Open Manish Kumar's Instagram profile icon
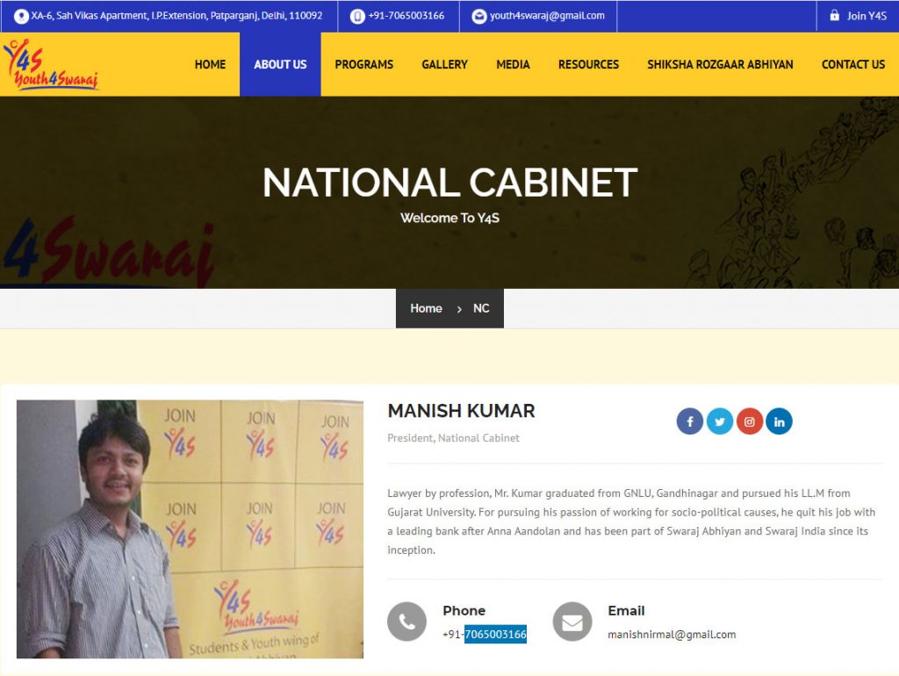899x676 pixels. coord(750,421)
